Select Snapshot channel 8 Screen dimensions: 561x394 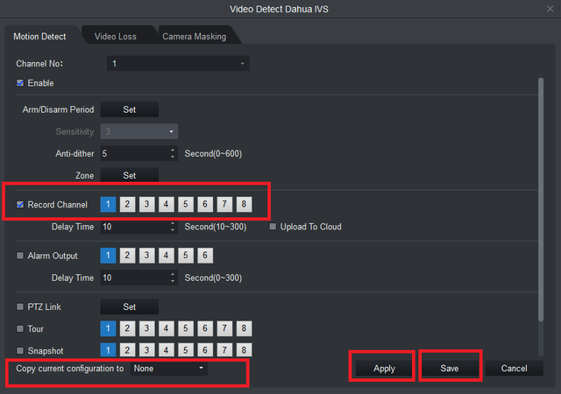[244, 349]
